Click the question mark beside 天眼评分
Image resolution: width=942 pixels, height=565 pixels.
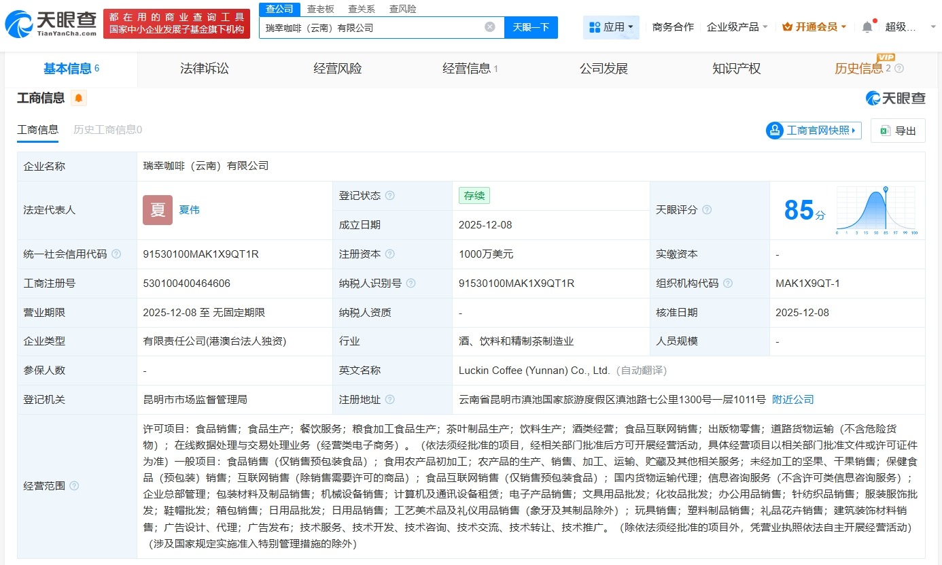[707, 210]
